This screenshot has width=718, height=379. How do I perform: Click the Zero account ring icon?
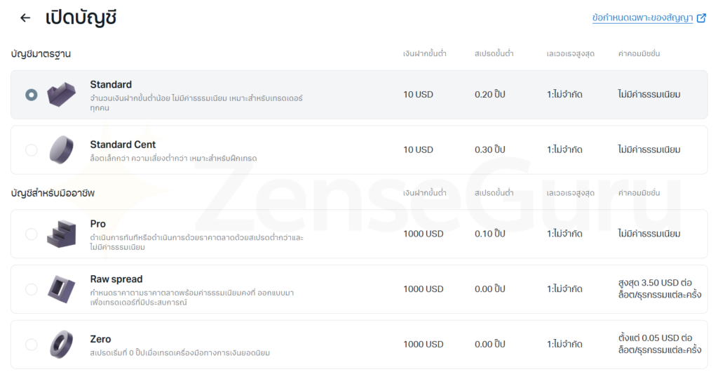pos(62,344)
